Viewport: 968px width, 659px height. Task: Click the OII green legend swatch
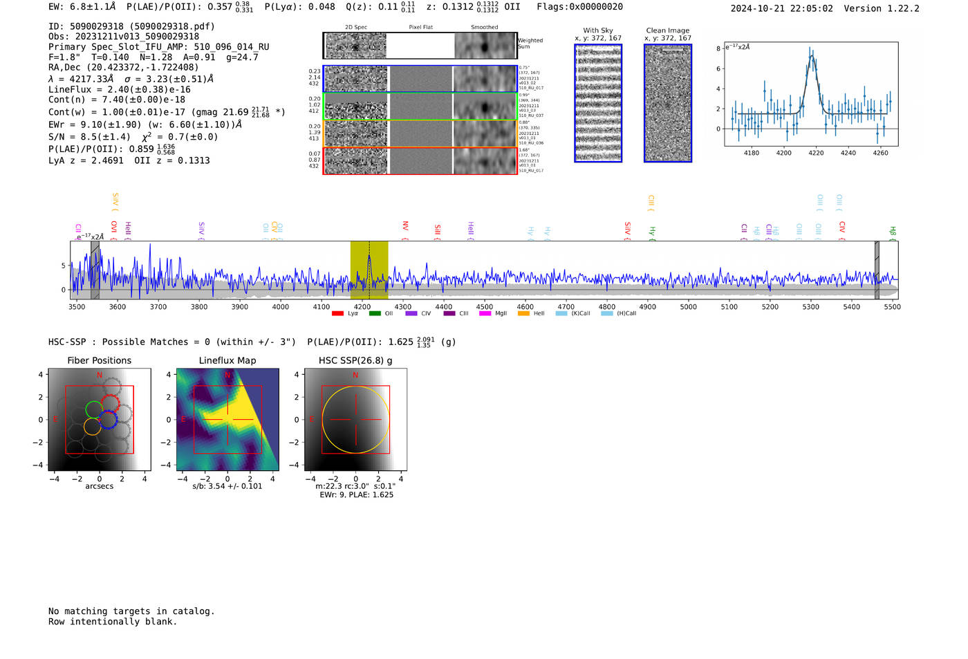tap(375, 314)
